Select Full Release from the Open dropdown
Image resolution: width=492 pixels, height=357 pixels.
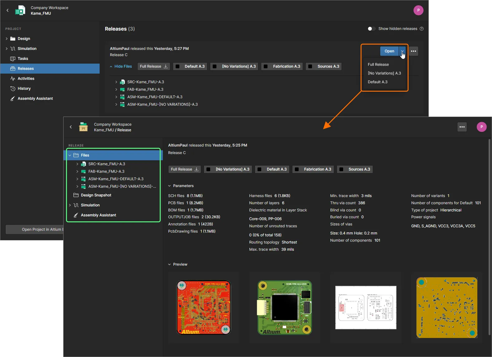tap(378, 65)
